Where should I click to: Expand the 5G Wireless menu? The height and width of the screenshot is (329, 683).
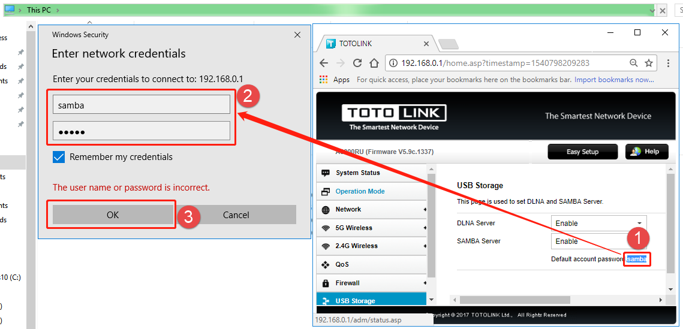coord(371,228)
